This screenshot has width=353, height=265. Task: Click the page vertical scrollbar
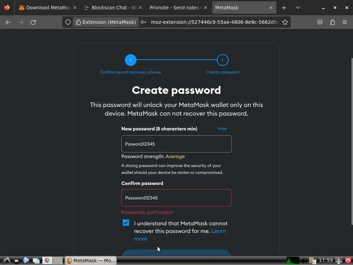(352, 141)
